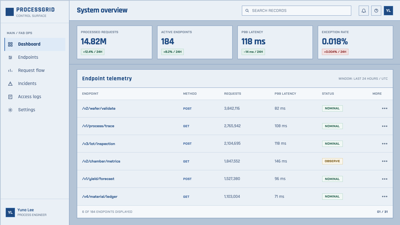
Task: Click the Dashboard grid icon
Action: click(x=10, y=44)
